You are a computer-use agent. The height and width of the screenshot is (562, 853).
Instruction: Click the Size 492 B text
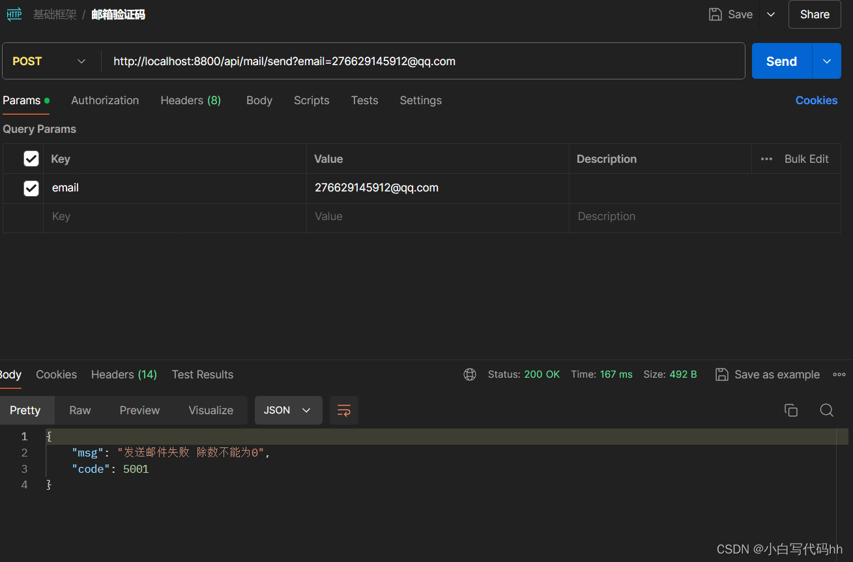point(670,374)
